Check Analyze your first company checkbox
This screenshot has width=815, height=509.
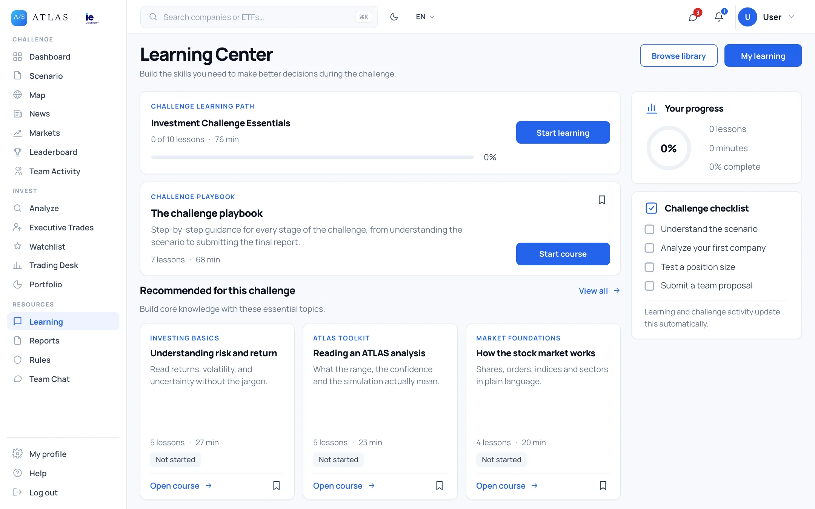pos(649,248)
